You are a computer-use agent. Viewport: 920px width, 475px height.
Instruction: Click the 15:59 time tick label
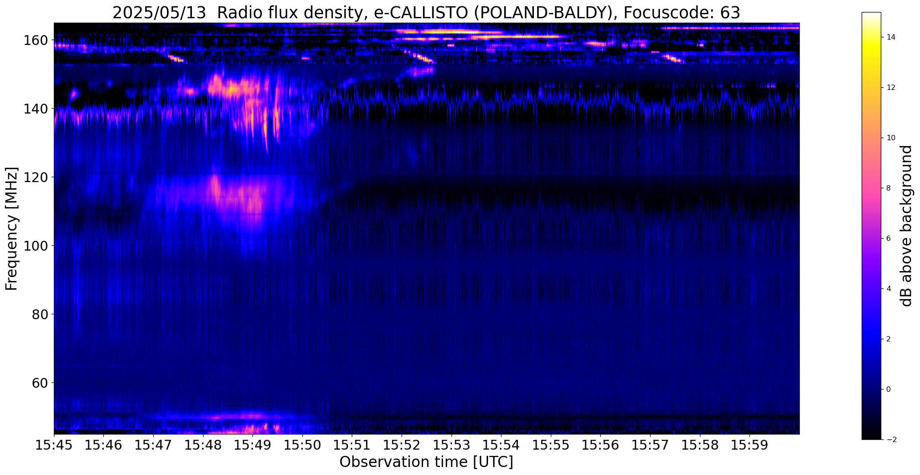pyautogui.click(x=749, y=445)
